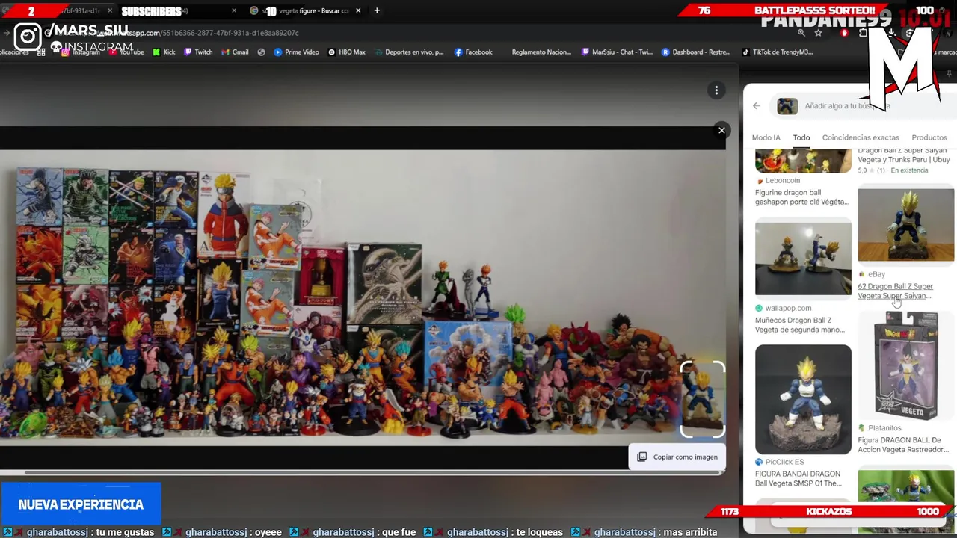Screen dimensions: 957x538
Task: Click the eBay Vegeta figure thumbnail
Action: tap(905, 225)
